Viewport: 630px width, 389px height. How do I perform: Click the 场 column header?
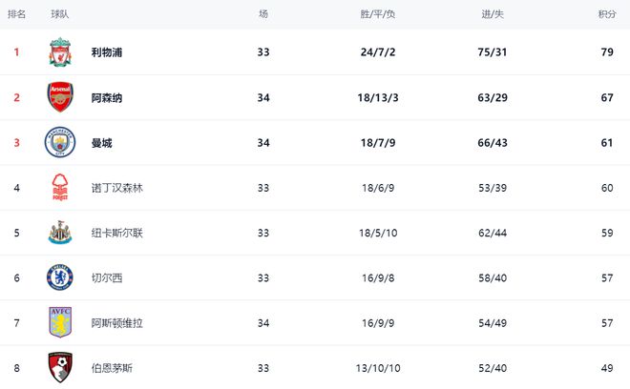pyautogui.click(x=263, y=14)
